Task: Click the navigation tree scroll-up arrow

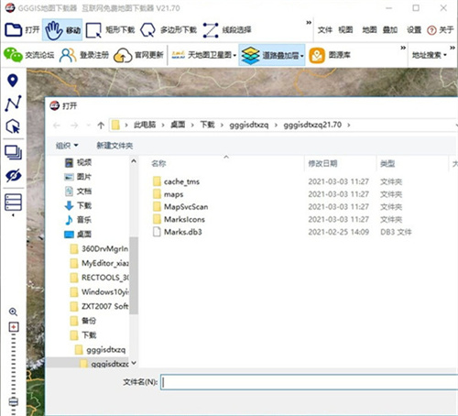Action: 134,161
